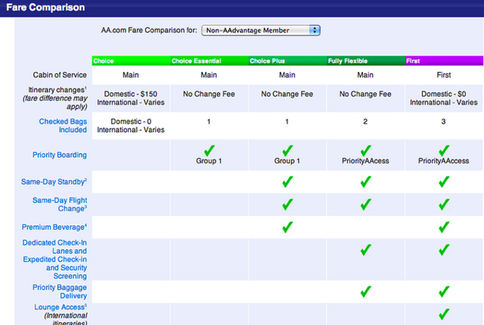Click Same-Day Standby checkmark under Choice Plus
484x325 pixels.
click(x=287, y=181)
